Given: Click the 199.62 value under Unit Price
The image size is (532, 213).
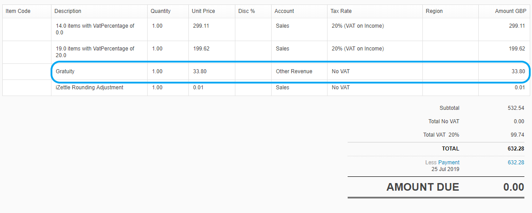Looking at the screenshot, I should point(201,49).
